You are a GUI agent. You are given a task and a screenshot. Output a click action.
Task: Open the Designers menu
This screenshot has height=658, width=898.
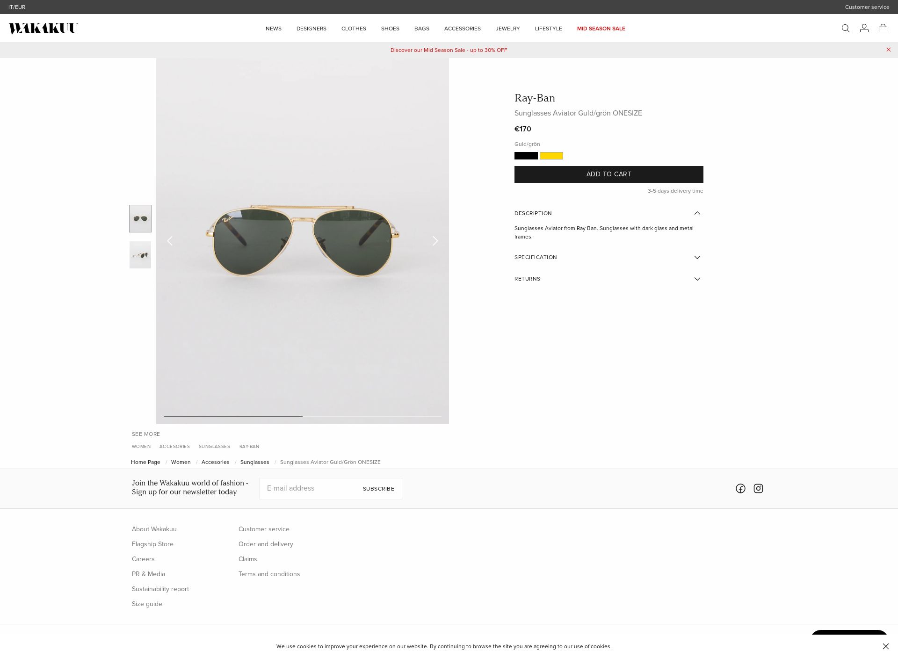point(311,29)
